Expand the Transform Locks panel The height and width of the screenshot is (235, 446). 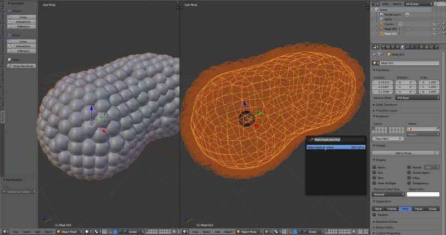(x=385, y=110)
